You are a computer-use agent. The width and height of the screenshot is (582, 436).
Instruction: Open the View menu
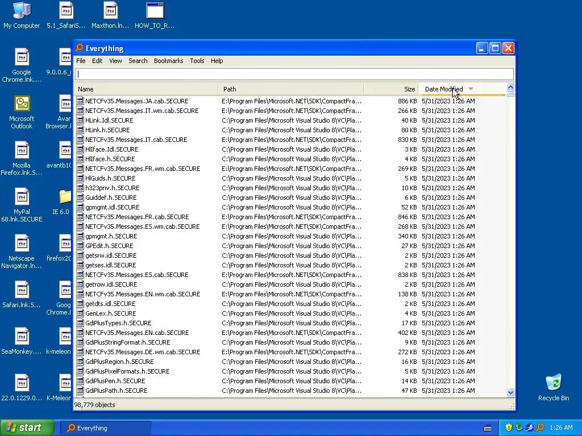pos(115,61)
